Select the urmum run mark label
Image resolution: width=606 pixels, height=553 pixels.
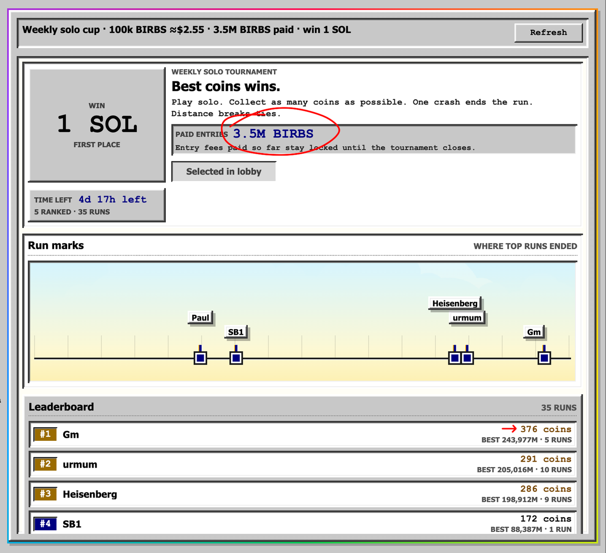467,317
